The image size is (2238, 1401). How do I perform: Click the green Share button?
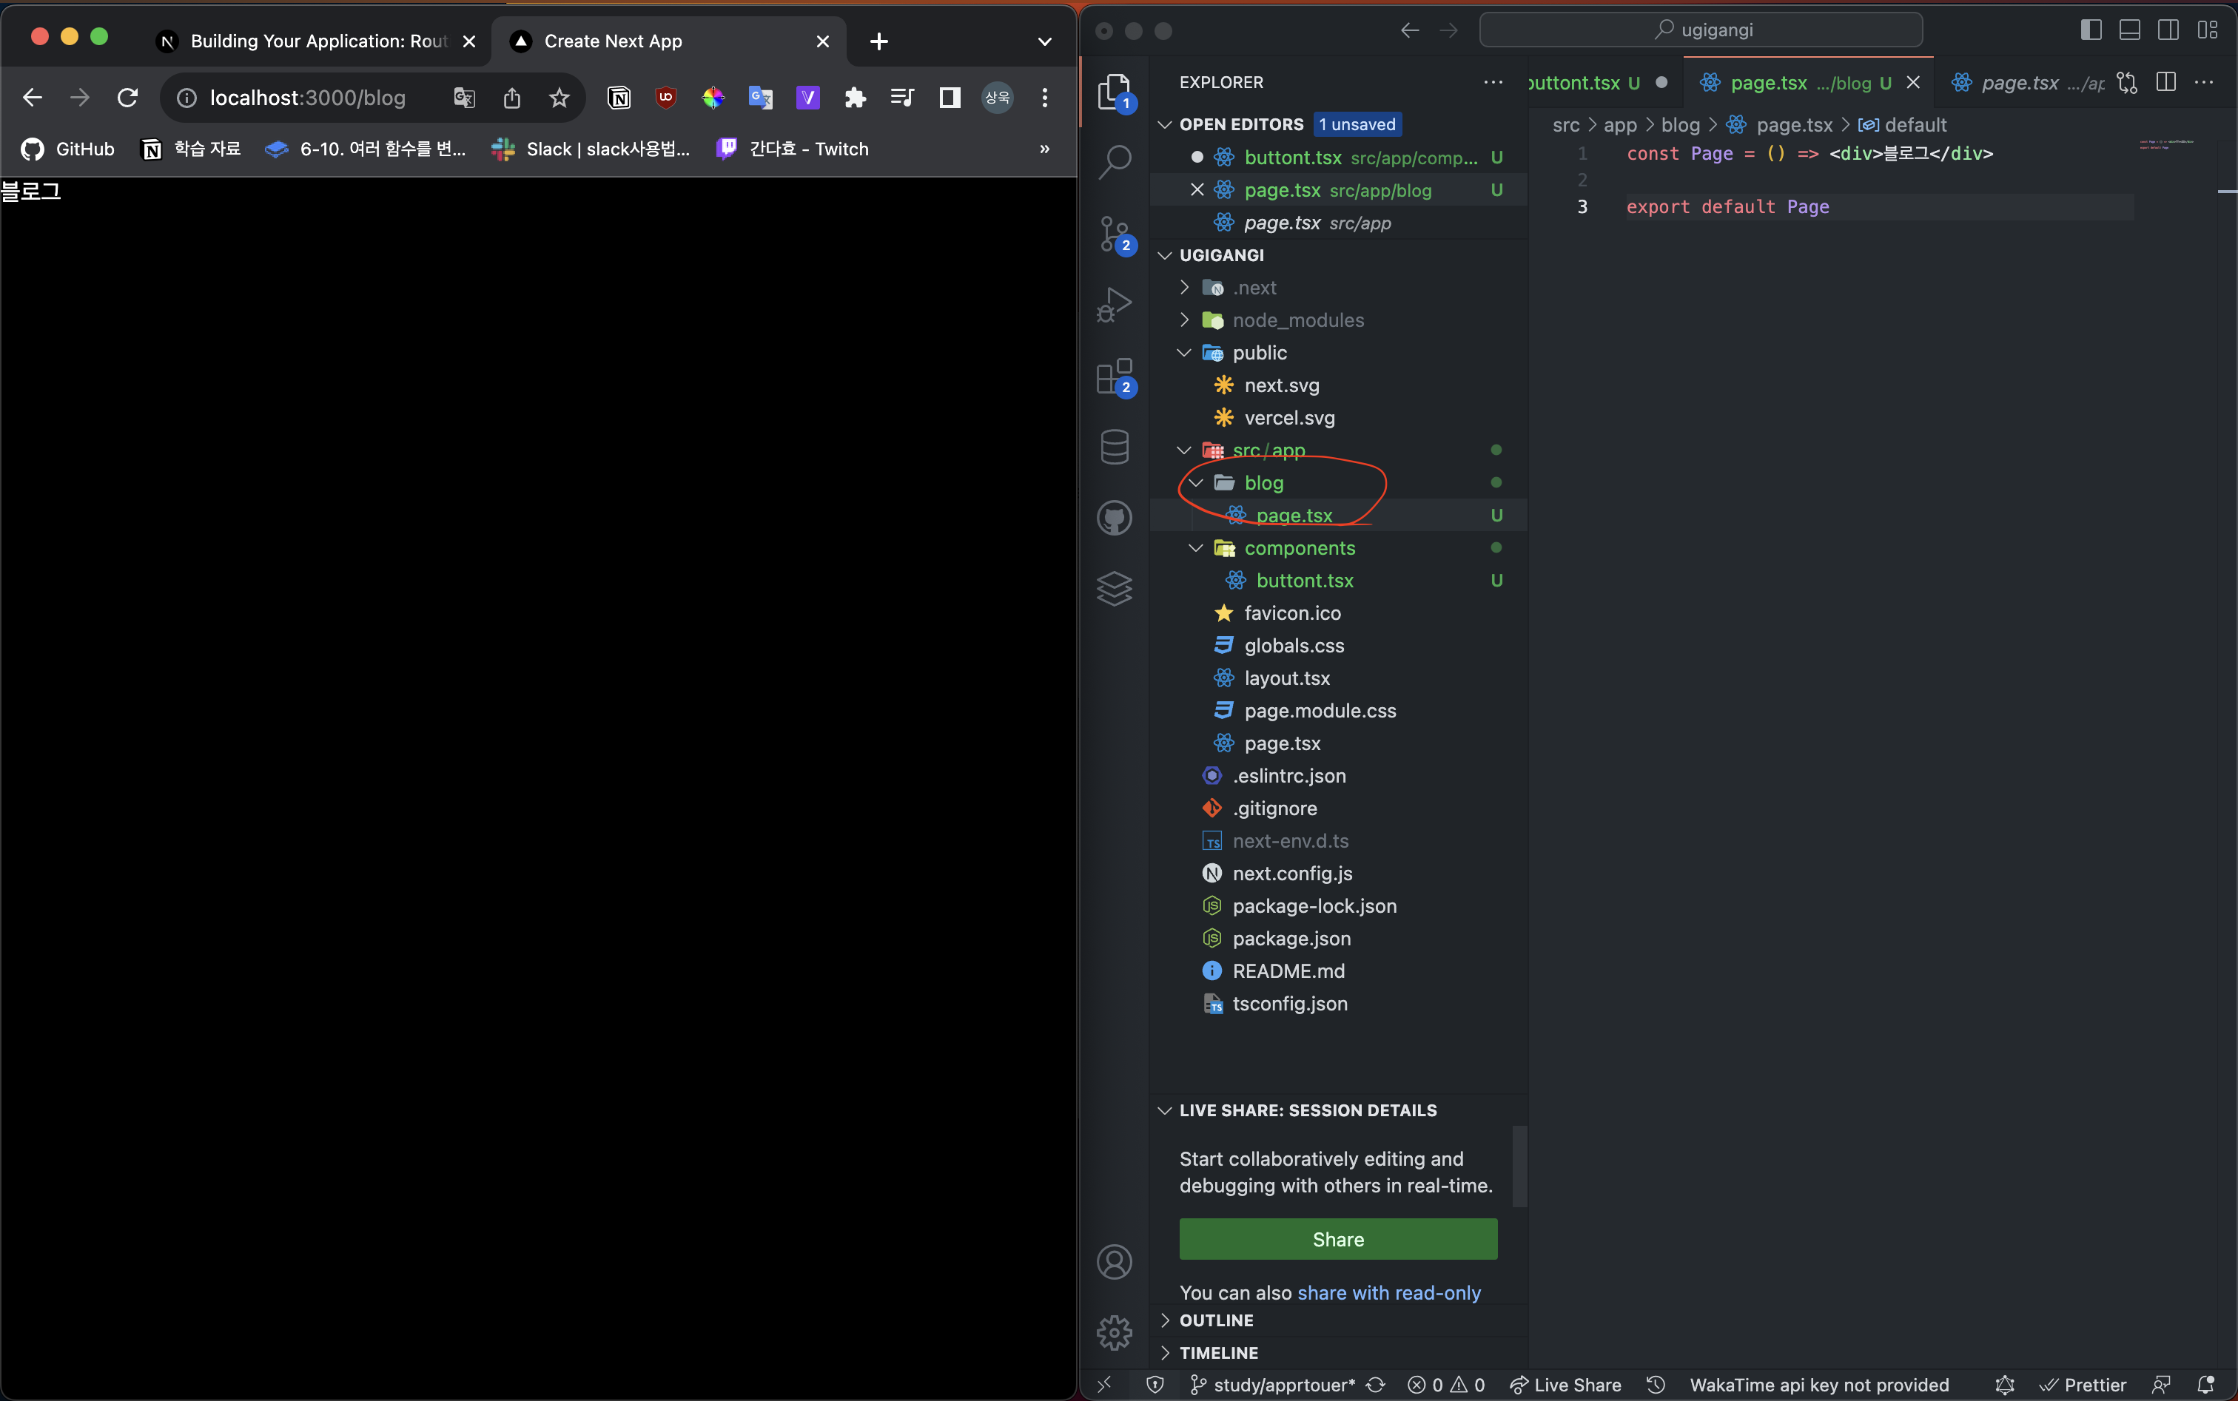[1338, 1239]
